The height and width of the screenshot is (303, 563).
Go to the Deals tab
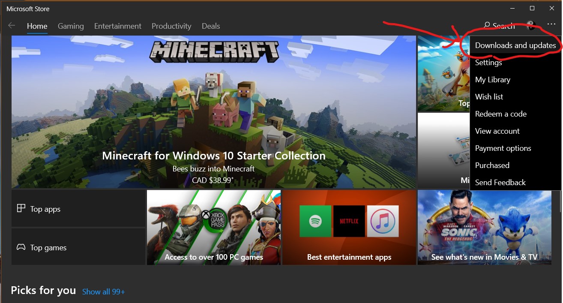click(211, 26)
